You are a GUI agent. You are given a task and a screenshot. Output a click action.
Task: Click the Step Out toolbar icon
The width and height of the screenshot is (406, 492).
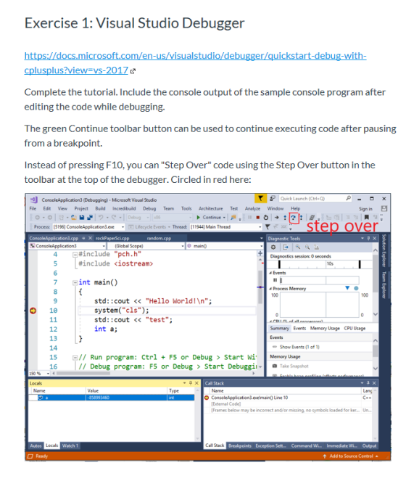pyautogui.click(x=301, y=218)
